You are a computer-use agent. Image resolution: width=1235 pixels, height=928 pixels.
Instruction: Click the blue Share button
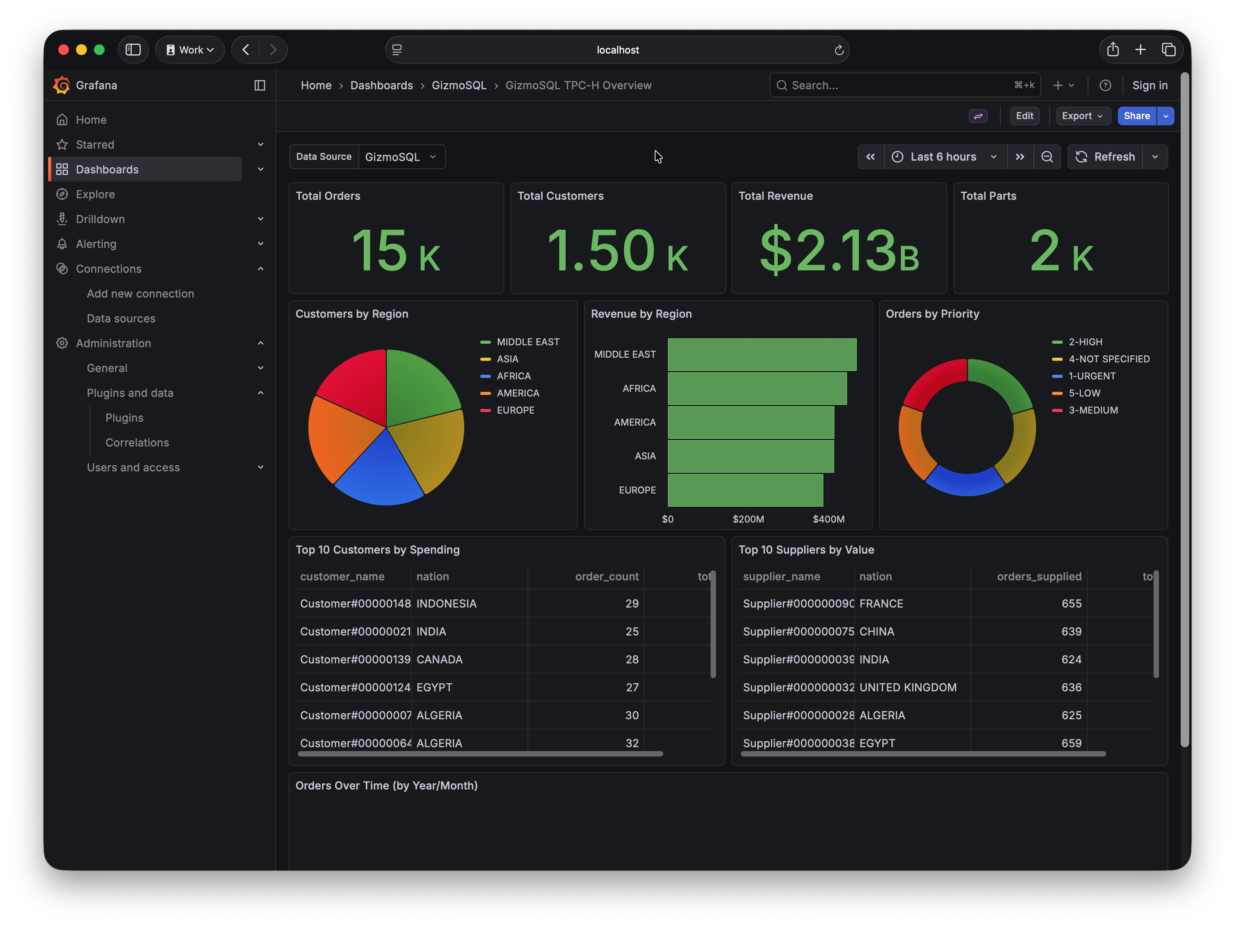1137,116
